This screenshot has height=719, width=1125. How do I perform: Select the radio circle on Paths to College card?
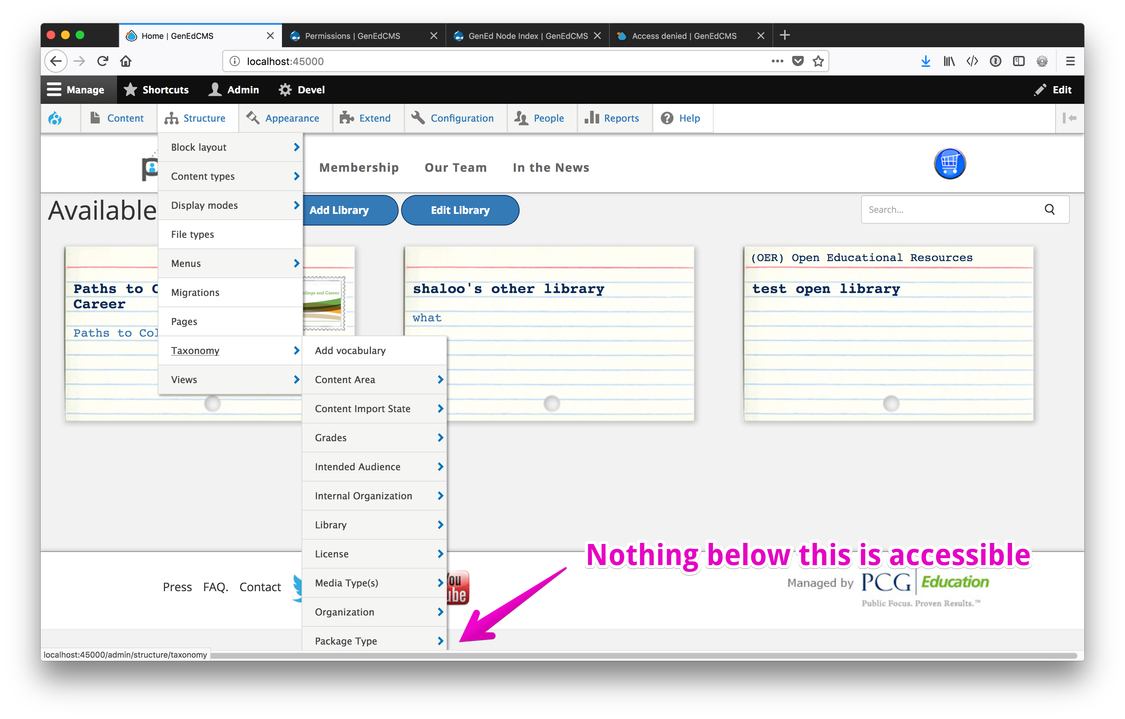click(213, 403)
